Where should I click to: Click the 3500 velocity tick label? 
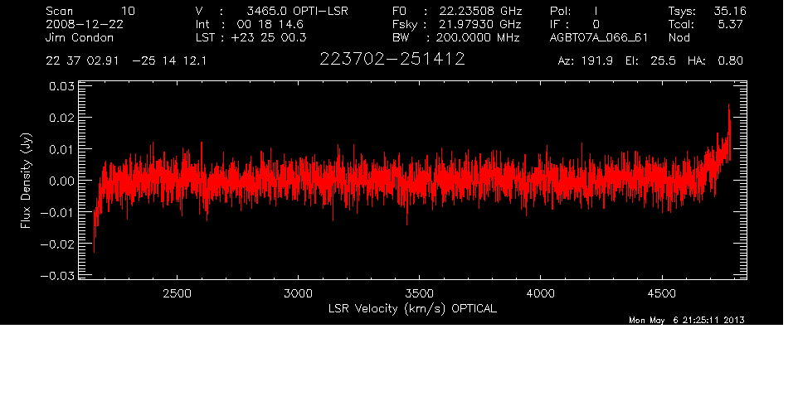pyautogui.click(x=419, y=293)
